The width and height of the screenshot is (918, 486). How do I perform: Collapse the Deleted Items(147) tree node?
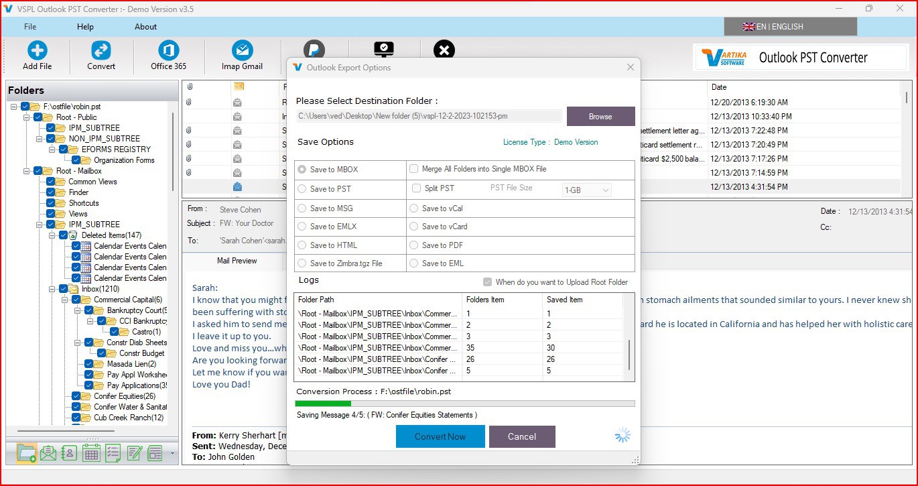pos(52,235)
